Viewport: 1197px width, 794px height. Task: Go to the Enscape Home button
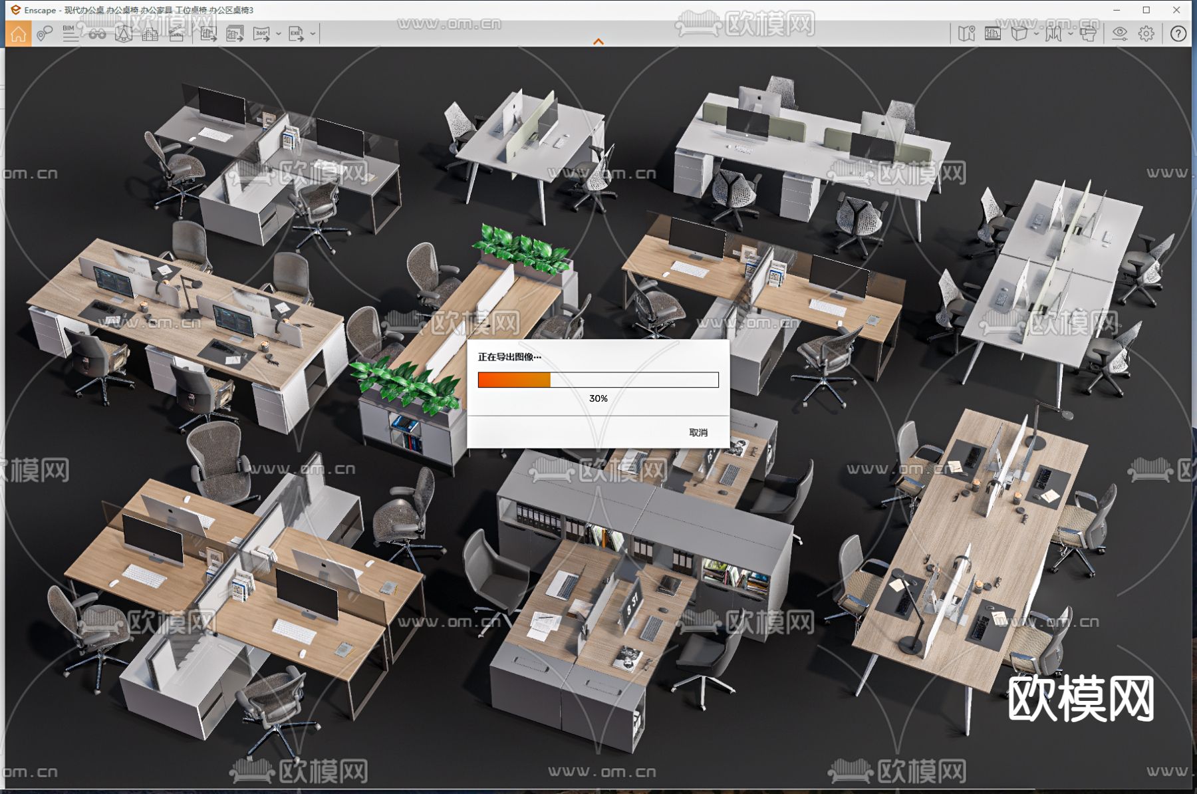click(18, 34)
